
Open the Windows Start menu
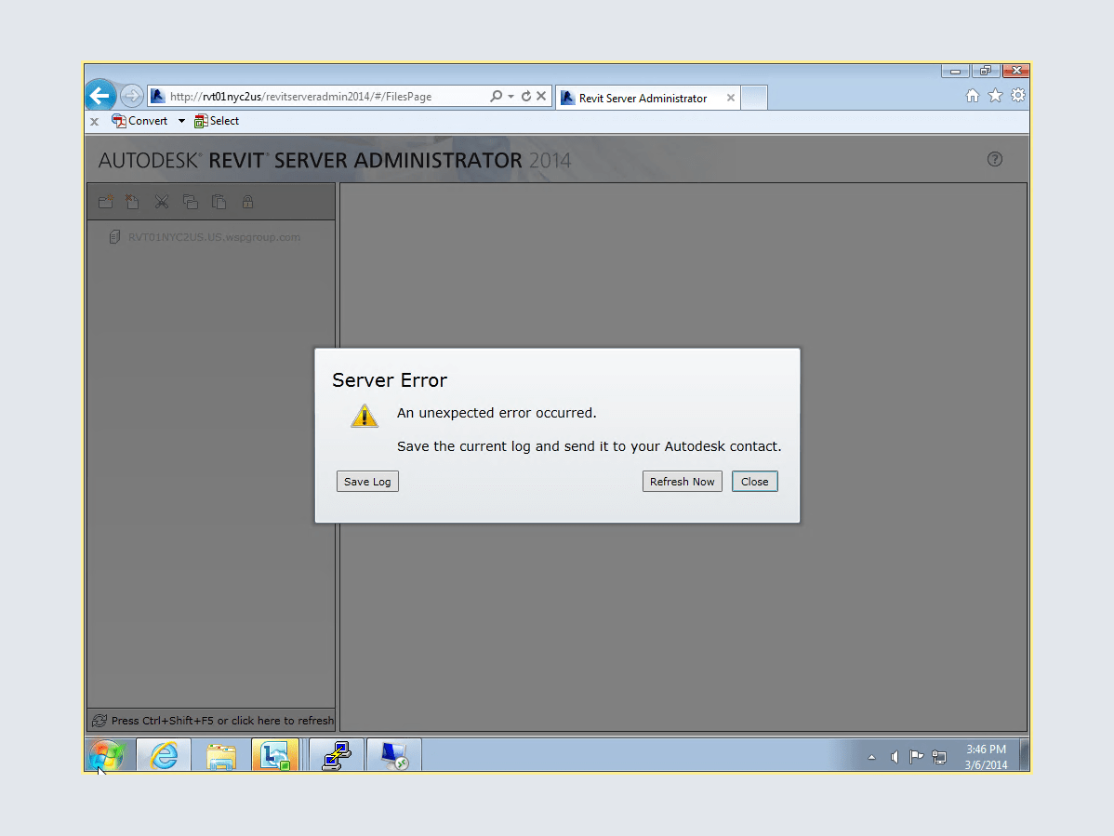[x=107, y=756]
